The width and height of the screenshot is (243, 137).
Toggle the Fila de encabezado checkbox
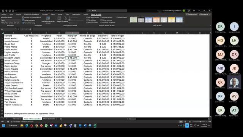pyautogui.click(x=87, y=18)
